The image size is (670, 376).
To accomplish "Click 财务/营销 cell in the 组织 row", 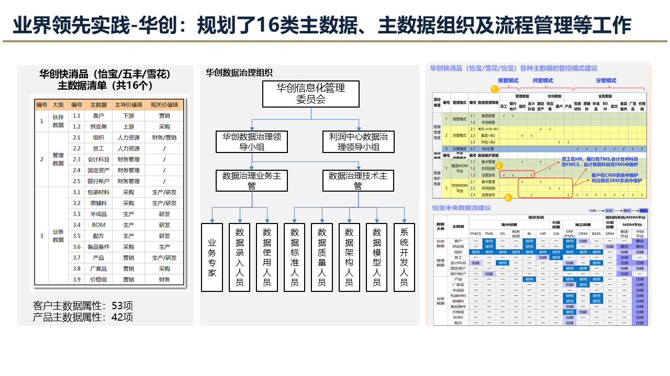I will pos(164,138).
